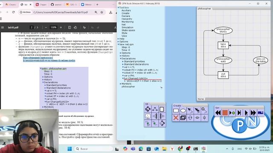This screenshot has width=273, height=153.
Task: Pick the clone element tool in Create palette
Action: (x=183, y=118)
